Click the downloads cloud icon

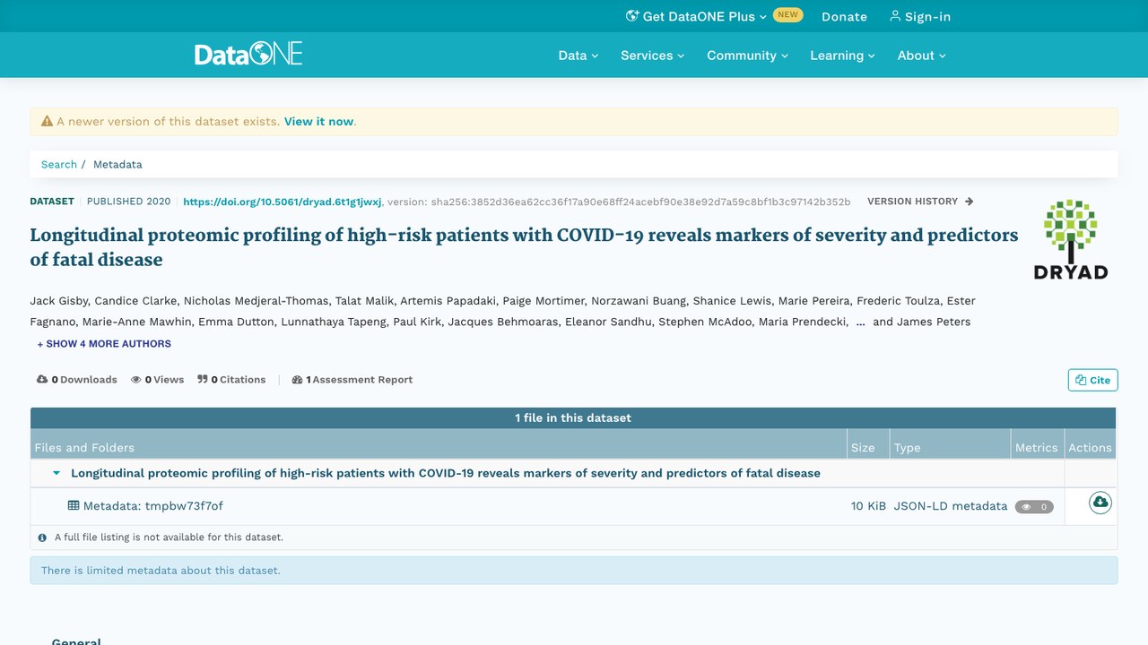[x=42, y=380]
